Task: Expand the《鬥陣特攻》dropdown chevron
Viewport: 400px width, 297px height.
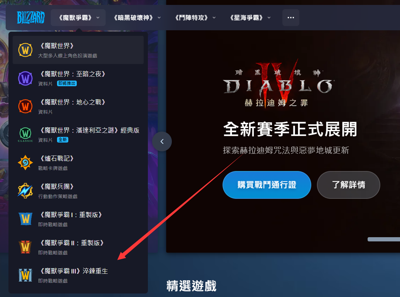Action: pos(214,18)
